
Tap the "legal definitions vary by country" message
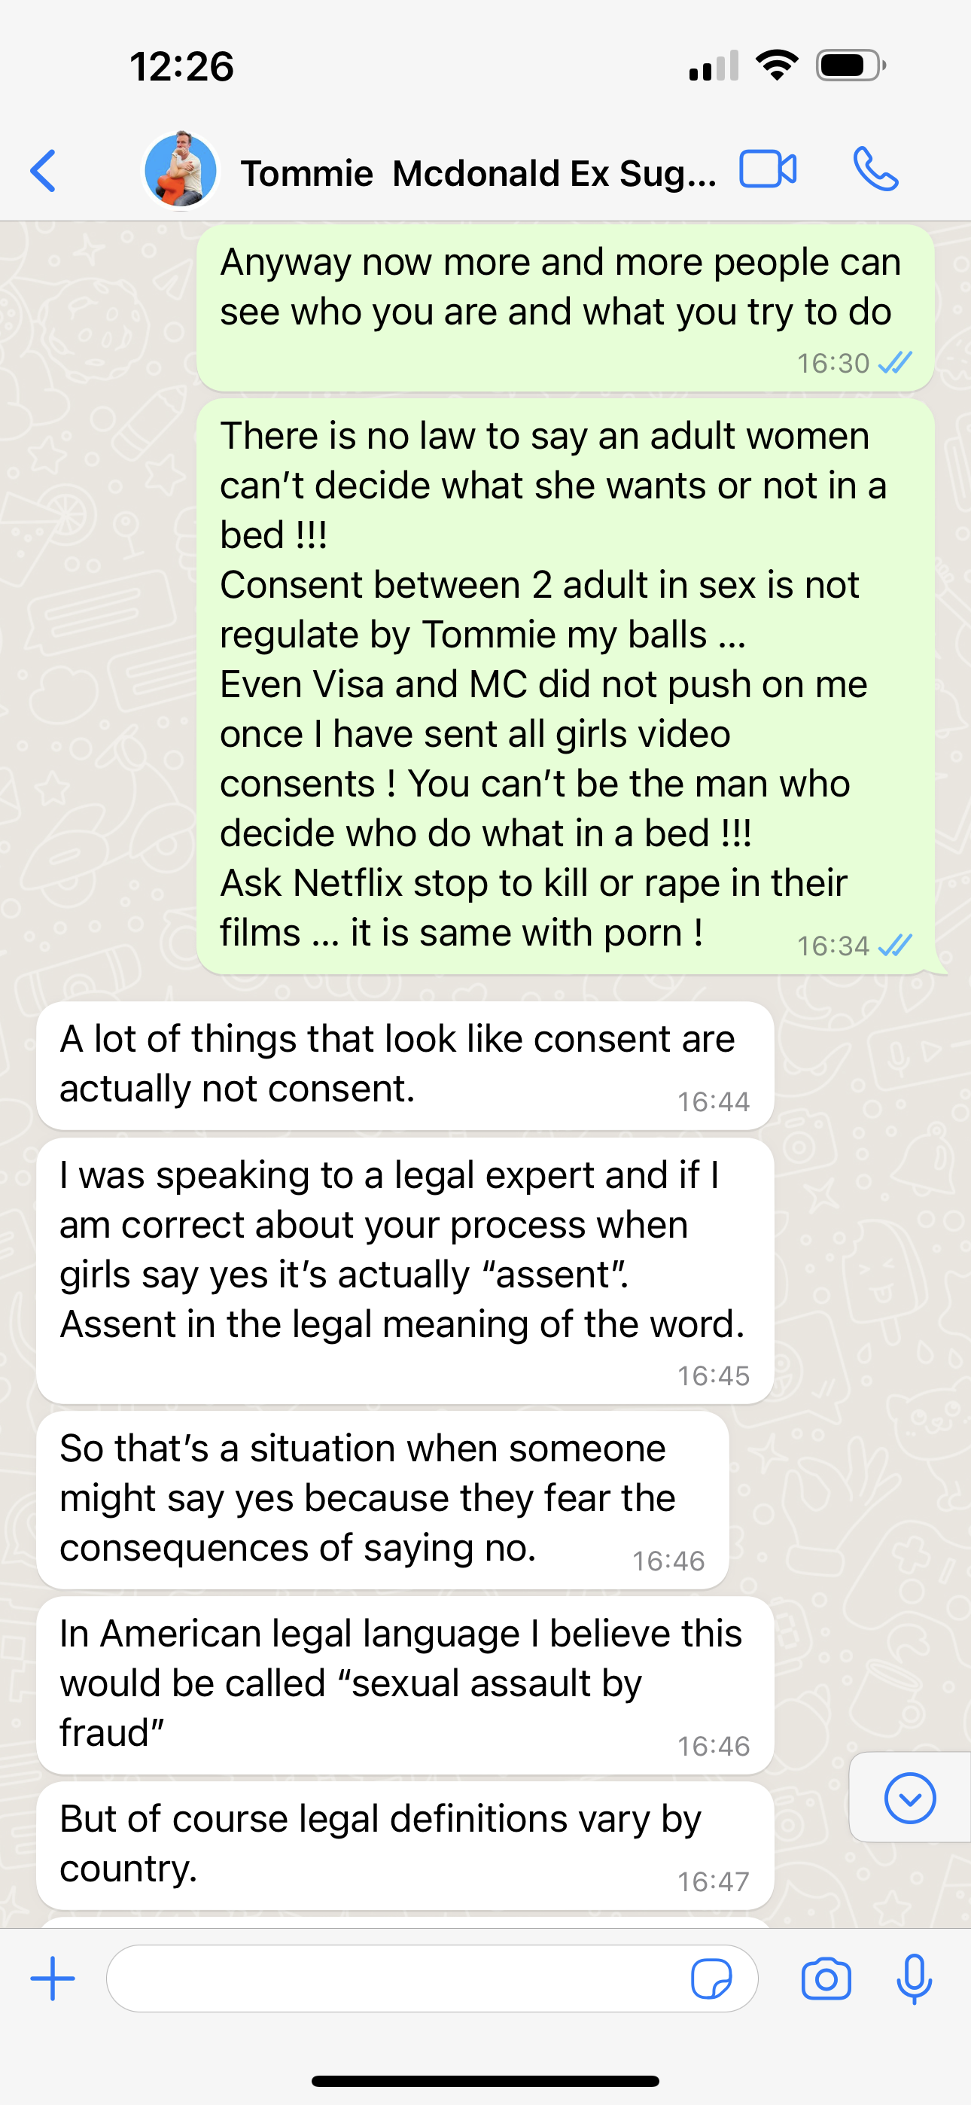405,1846
